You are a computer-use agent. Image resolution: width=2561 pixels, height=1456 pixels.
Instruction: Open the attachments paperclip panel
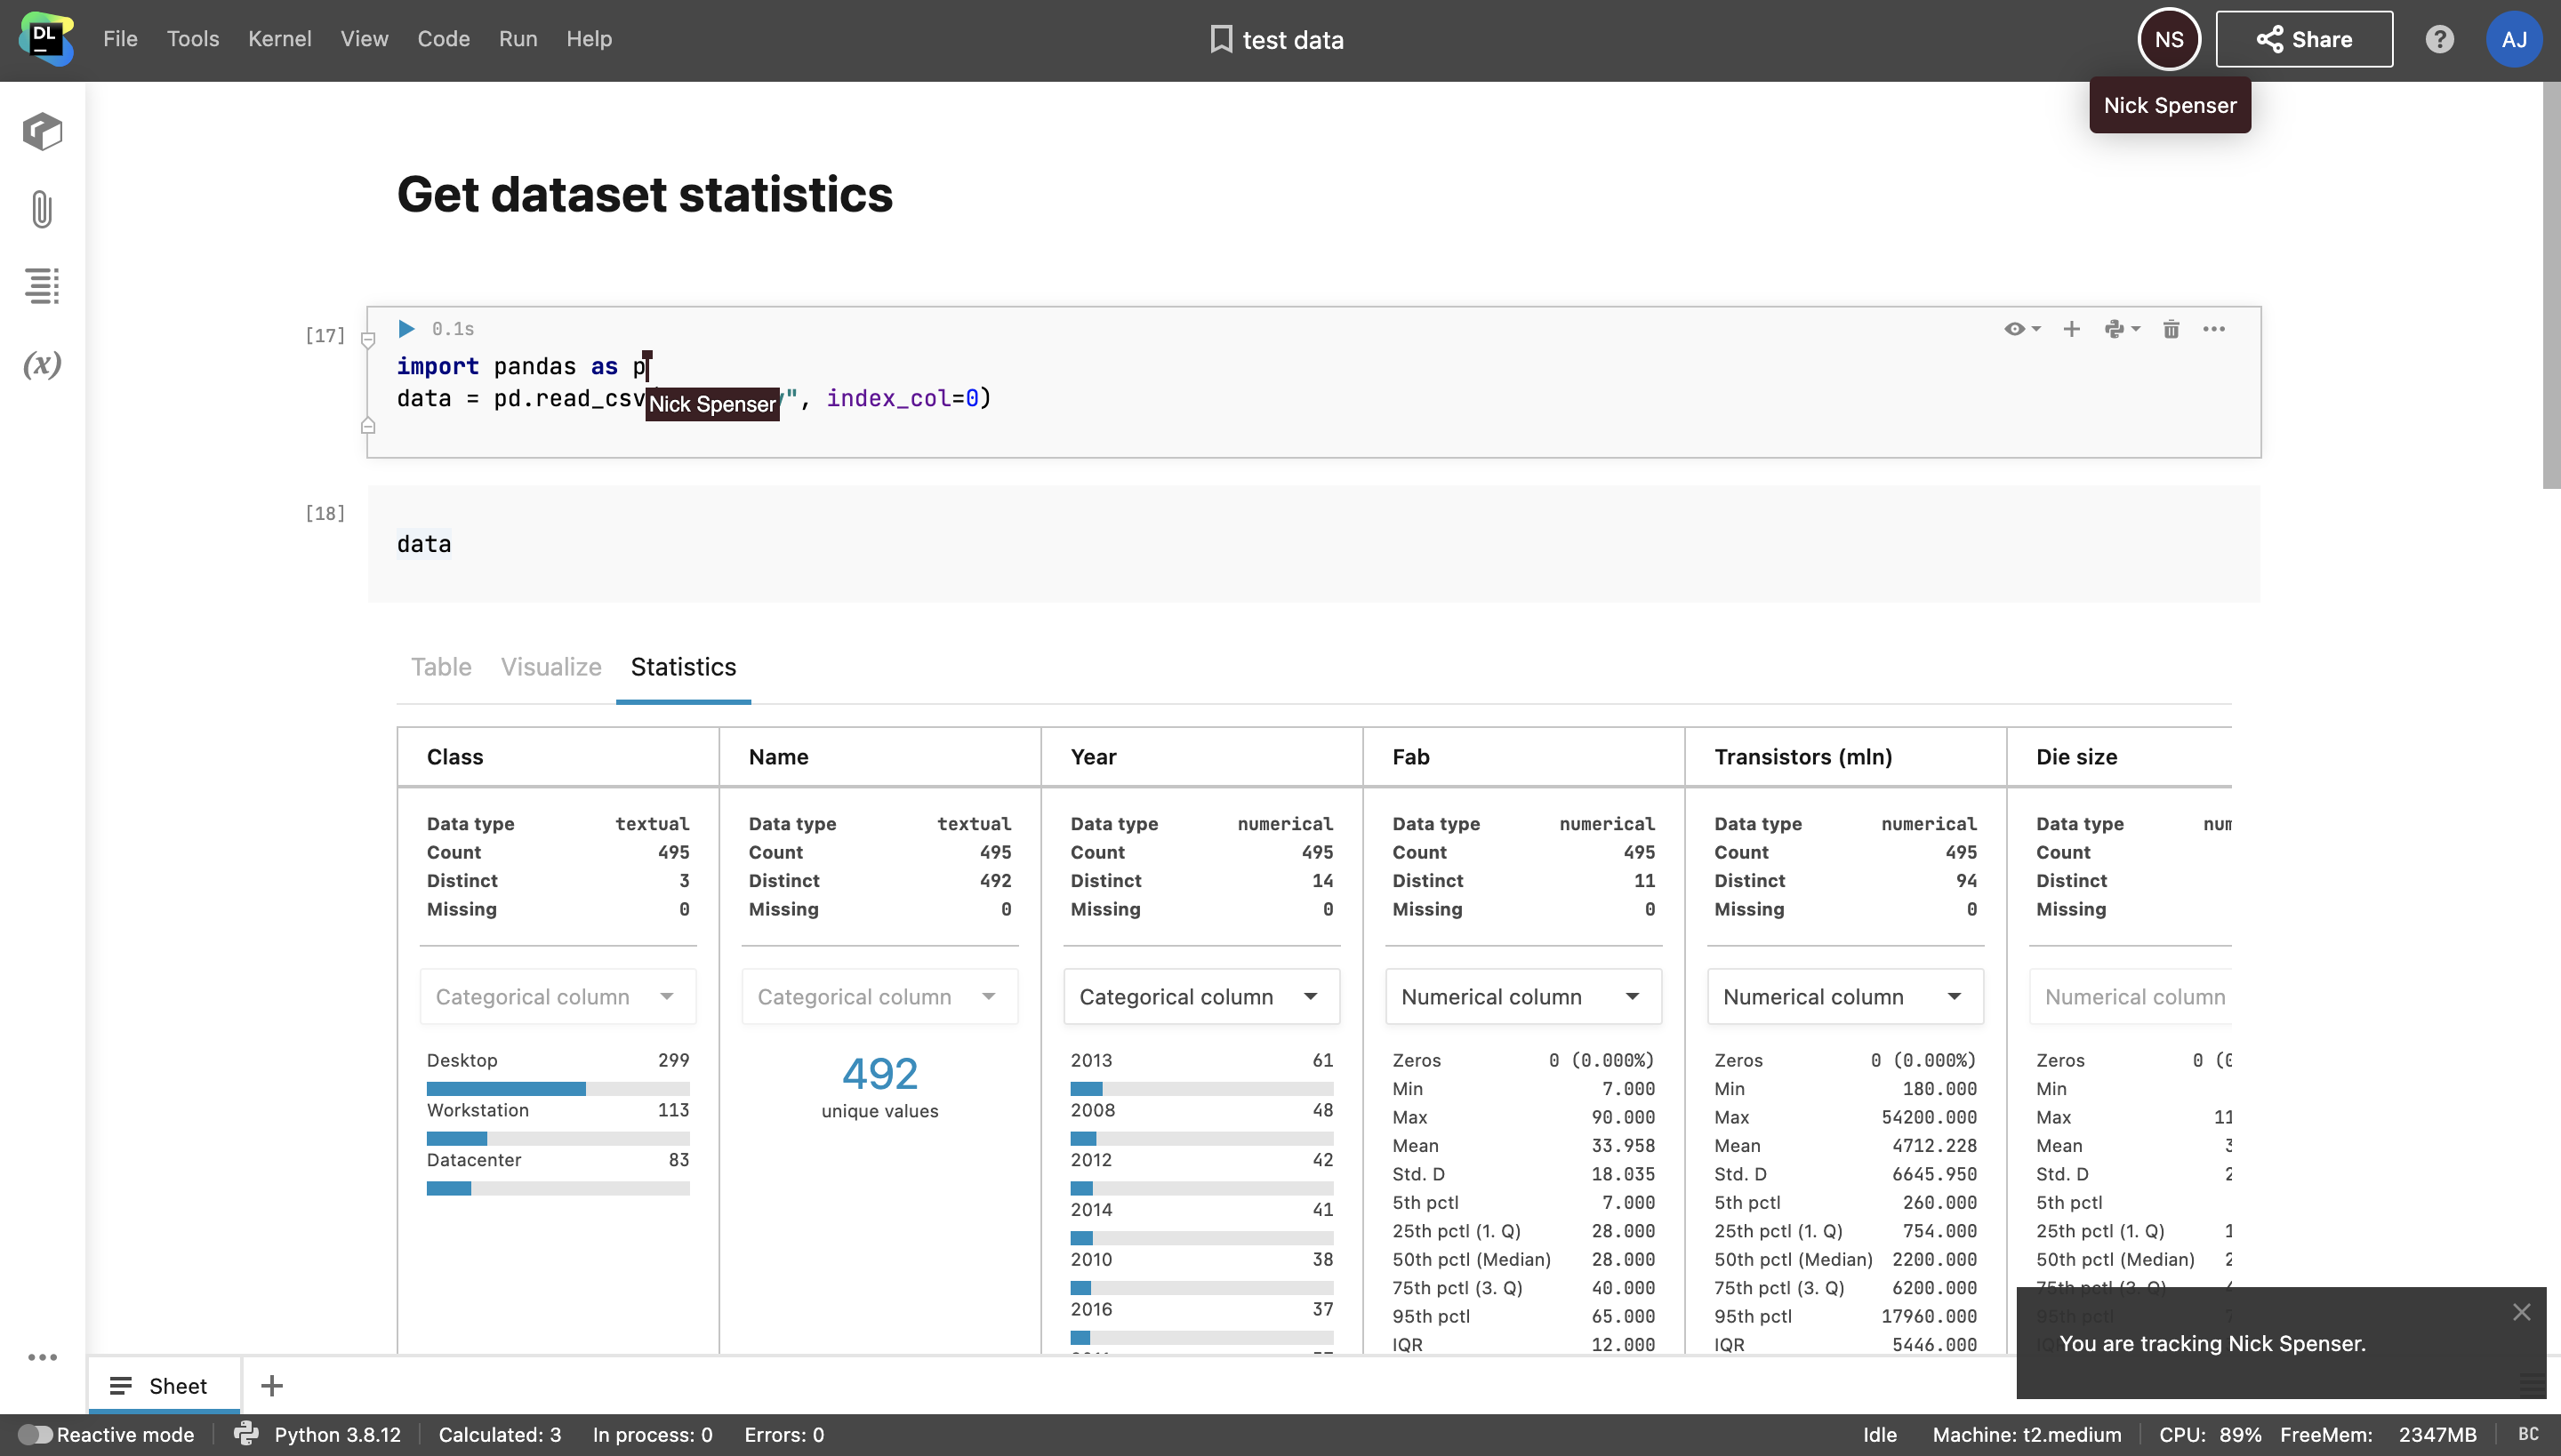point(42,209)
